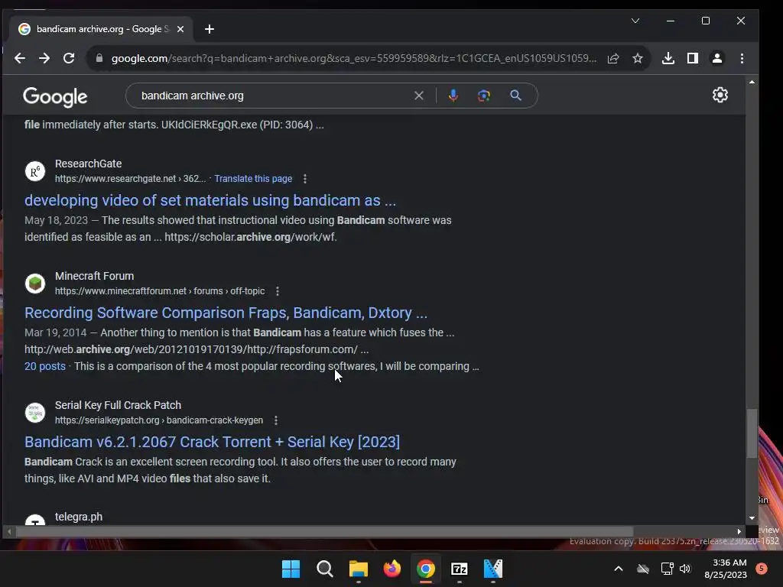The width and height of the screenshot is (783, 587).
Task: Open the volume control in the tray
Action: coord(685,569)
